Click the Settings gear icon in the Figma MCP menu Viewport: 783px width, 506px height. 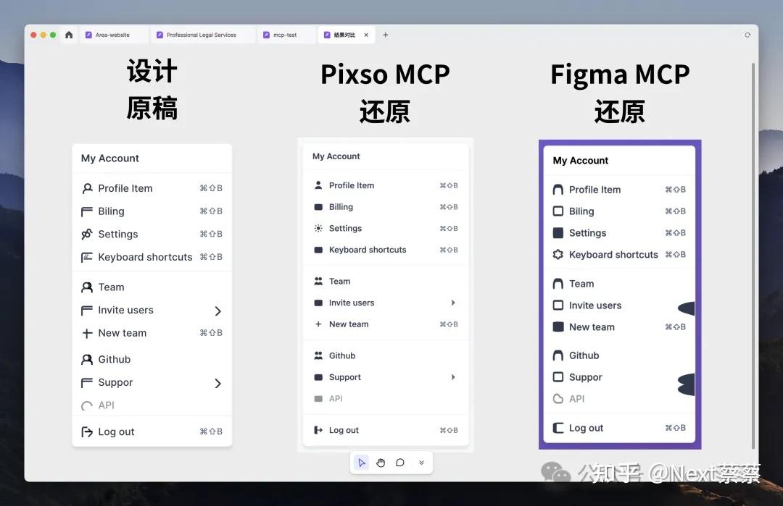(557, 232)
